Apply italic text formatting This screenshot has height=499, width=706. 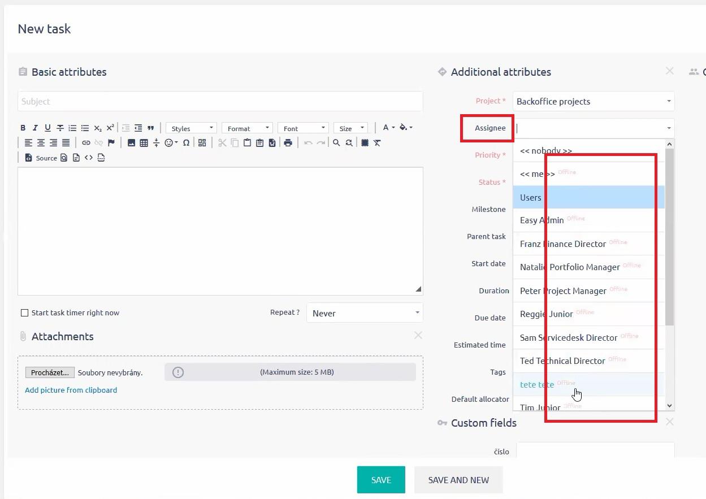(x=35, y=128)
